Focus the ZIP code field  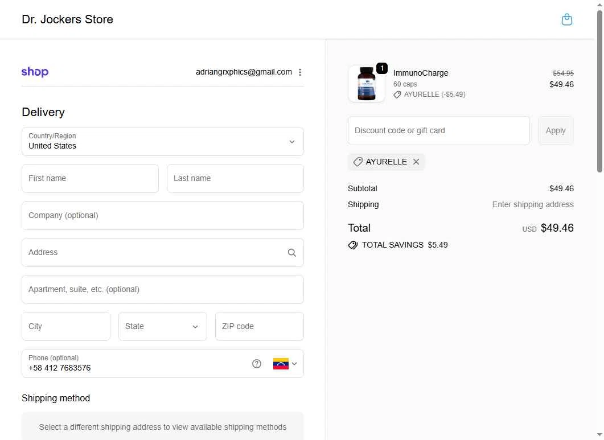tap(259, 326)
